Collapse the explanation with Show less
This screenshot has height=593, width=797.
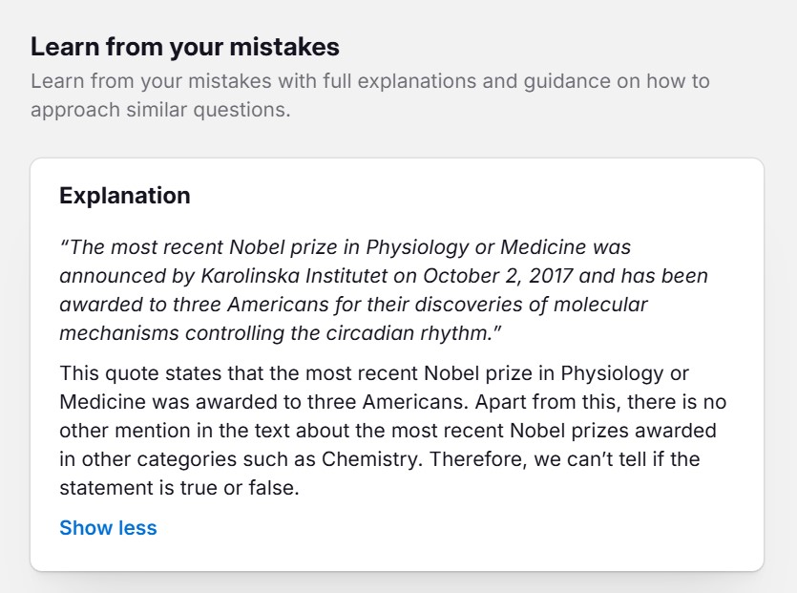pyautogui.click(x=108, y=528)
